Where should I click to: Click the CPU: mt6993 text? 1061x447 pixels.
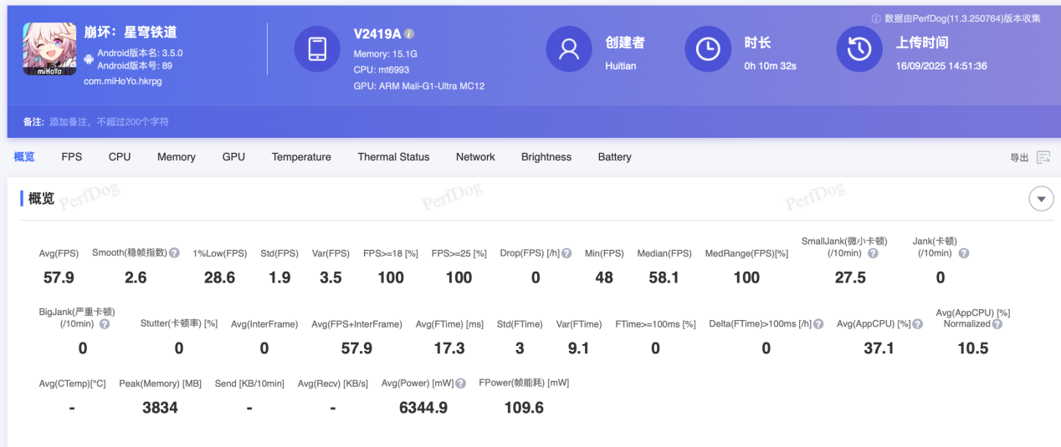click(382, 70)
